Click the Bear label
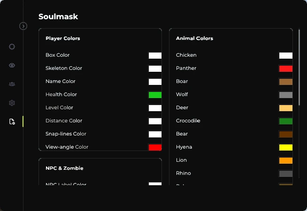 click(182, 134)
